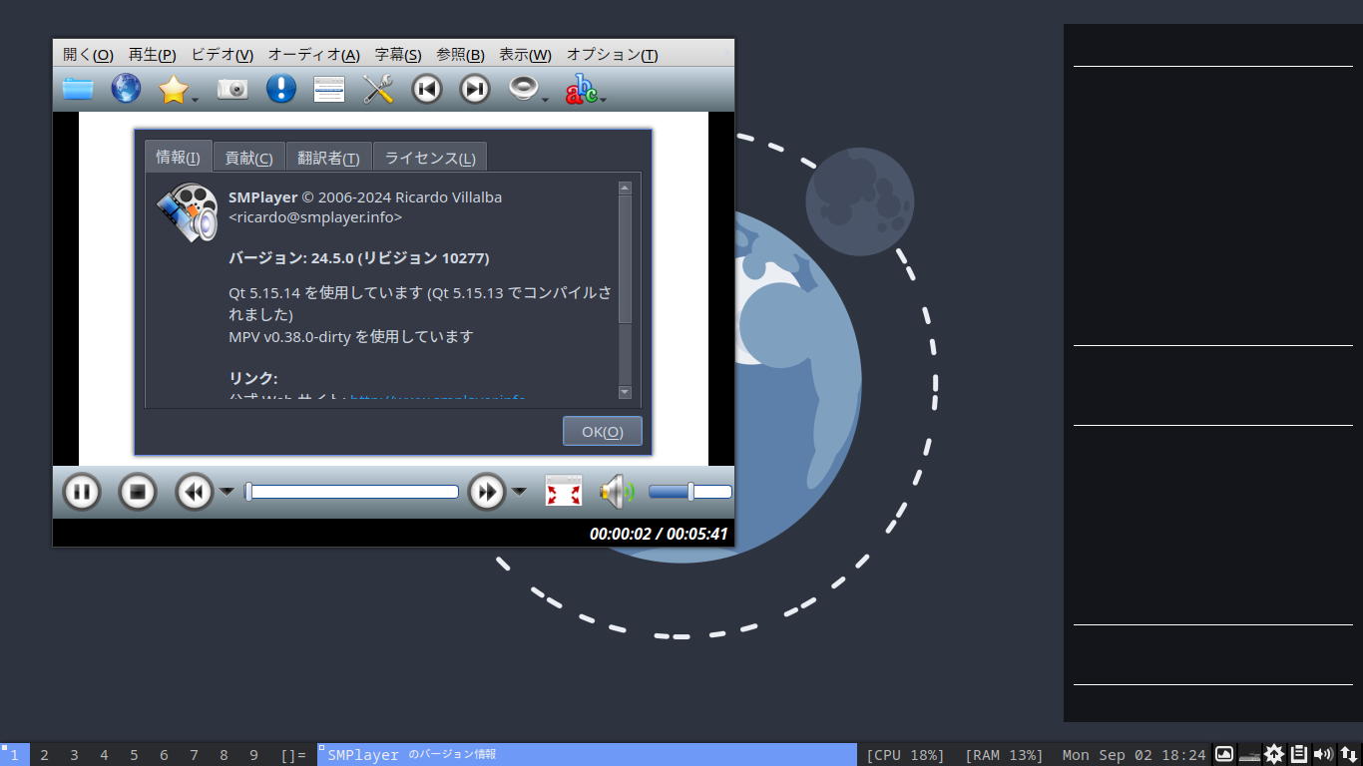Switch to workspace tag 2
This screenshot has height=766, width=1363.
44,755
